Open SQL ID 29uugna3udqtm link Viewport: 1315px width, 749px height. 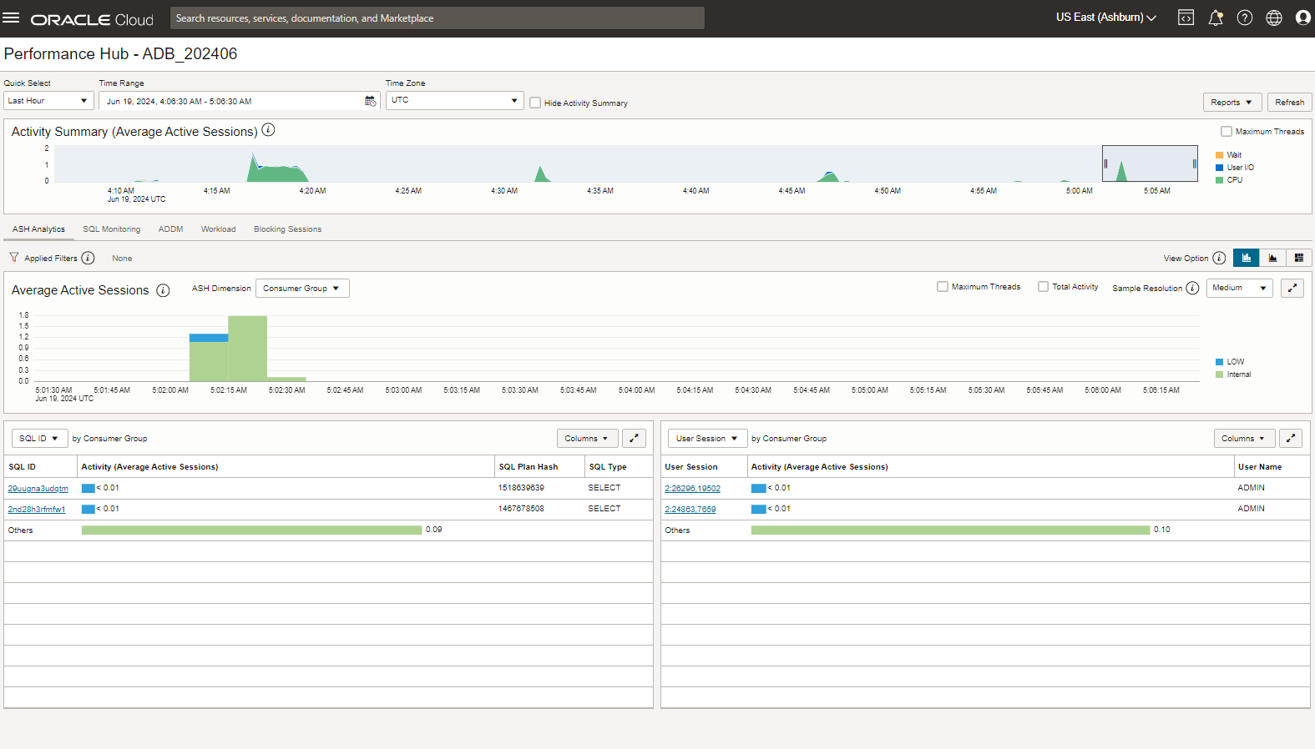tap(38, 489)
